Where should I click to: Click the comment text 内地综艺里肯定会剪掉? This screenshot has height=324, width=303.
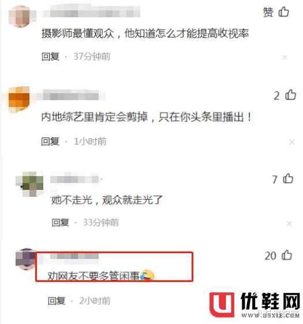(x=95, y=117)
